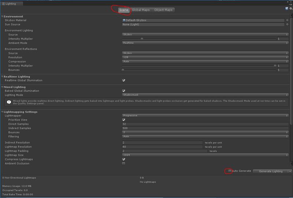Click the Lightmap Resolution input field
This screenshot has height=198, width=293.
(x=162, y=147)
